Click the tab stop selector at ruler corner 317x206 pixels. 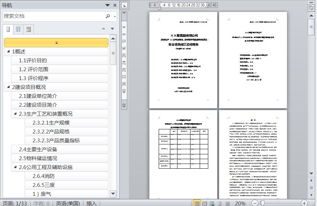[x=124, y=5]
